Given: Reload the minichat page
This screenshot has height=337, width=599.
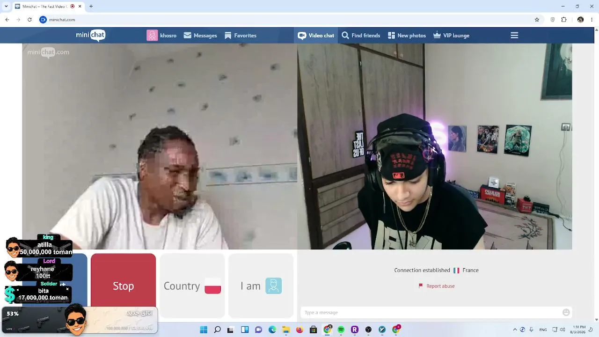Looking at the screenshot, I should tap(29, 20).
